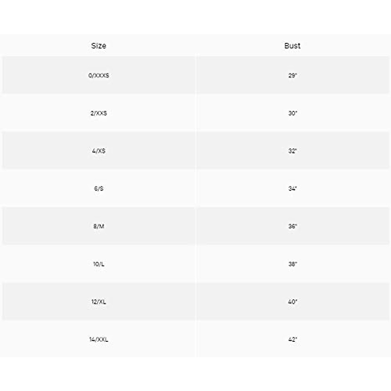Click the Bust column header
The height and width of the screenshot is (391, 391).
[x=292, y=46]
